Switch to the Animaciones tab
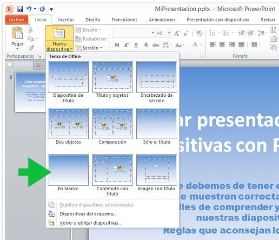Screen dimensions: 279x240 (162, 20)
